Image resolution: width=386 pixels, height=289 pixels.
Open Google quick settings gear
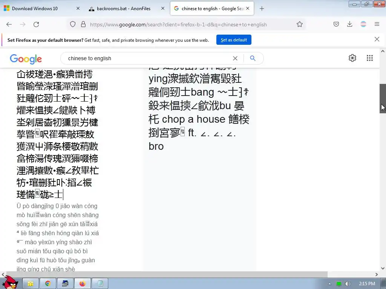coord(352,58)
